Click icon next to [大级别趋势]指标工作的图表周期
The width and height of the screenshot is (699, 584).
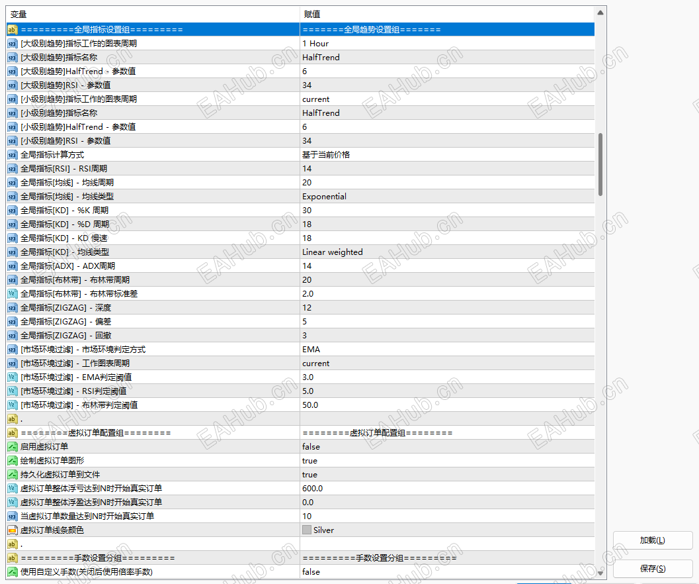pyautogui.click(x=12, y=44)
